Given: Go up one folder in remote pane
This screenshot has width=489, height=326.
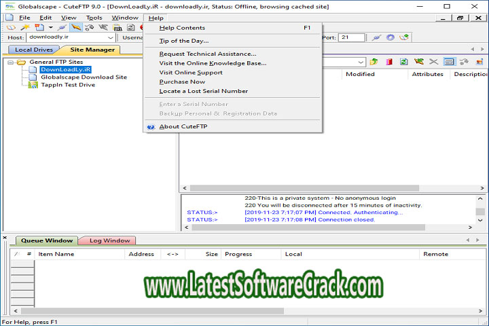Looking at the screenshot, I should 374,62.
